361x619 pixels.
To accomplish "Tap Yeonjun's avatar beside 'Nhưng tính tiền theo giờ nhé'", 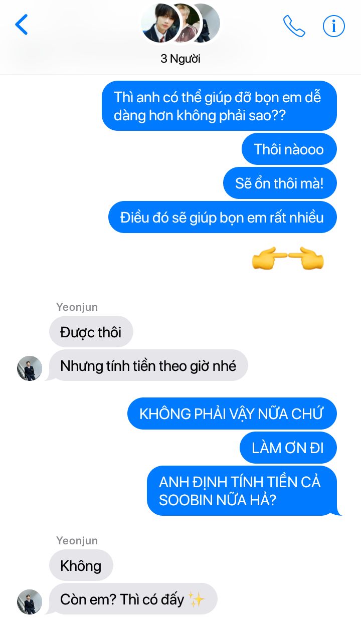I will (30, 368).
